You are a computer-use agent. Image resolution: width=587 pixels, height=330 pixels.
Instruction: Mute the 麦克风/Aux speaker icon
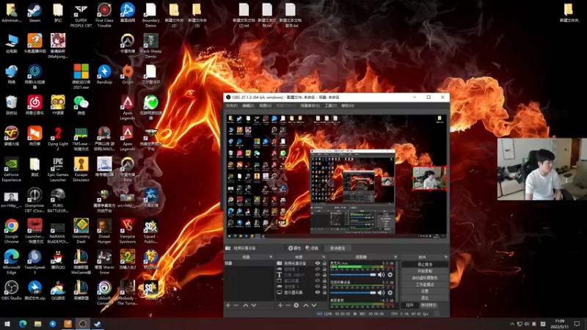[x=382, y=274]
